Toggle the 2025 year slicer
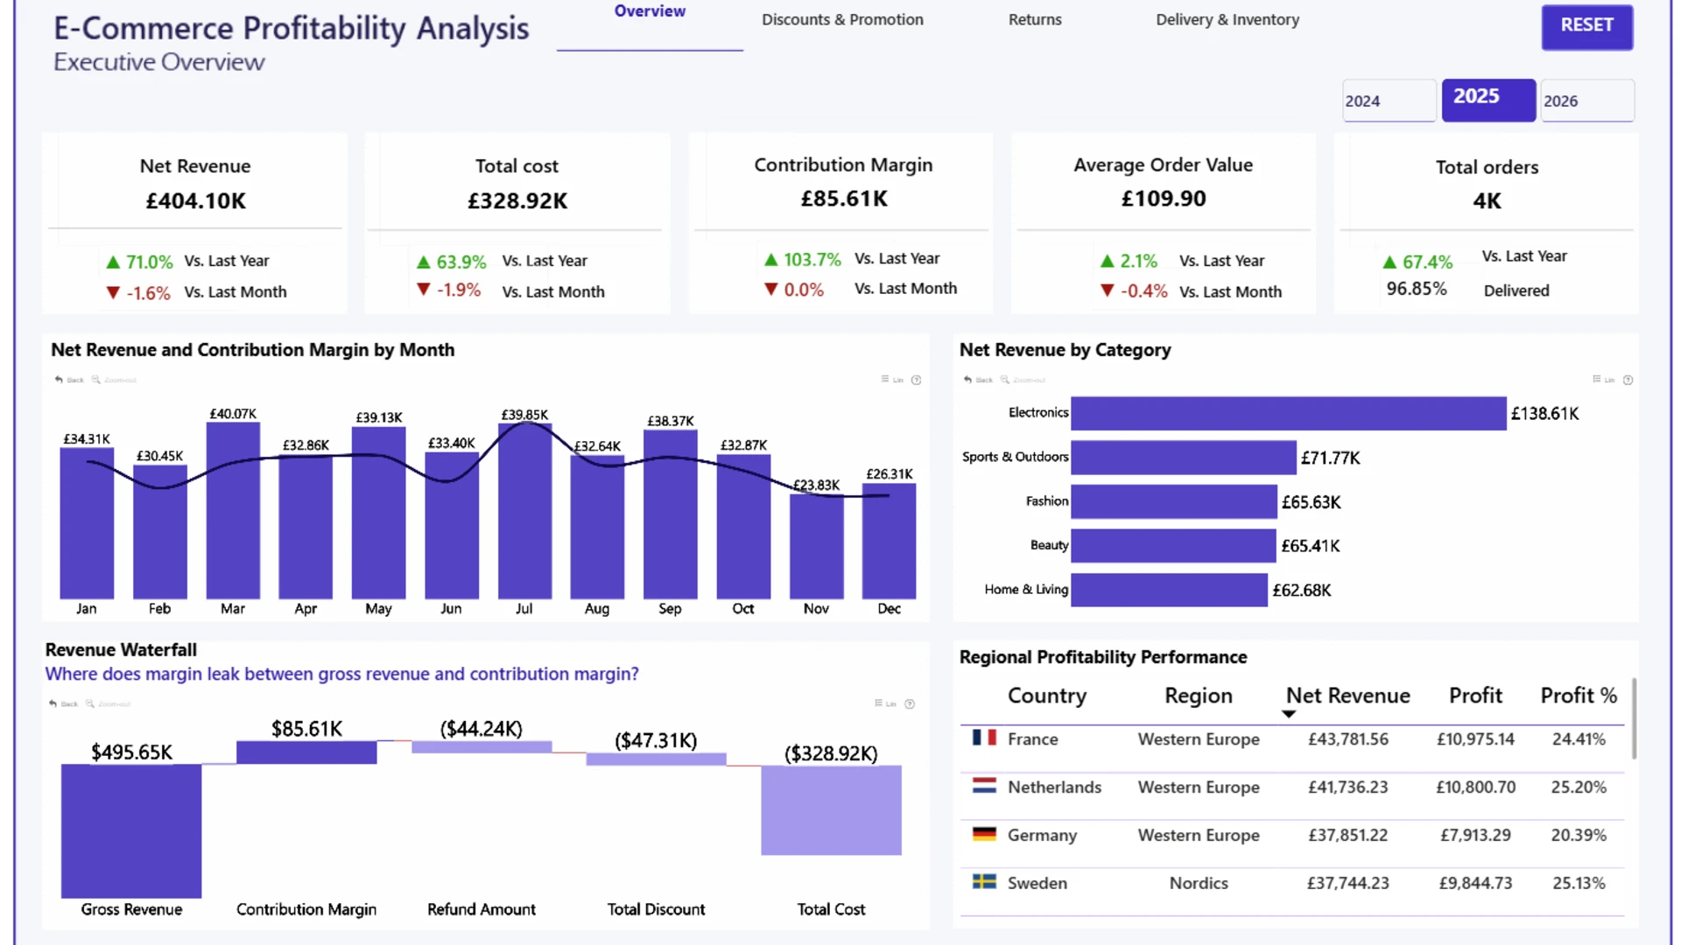The height and width of the screenshot is (945, 1681). [x=1488, y=100]
